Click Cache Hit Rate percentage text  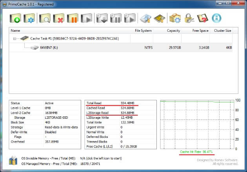196,152
